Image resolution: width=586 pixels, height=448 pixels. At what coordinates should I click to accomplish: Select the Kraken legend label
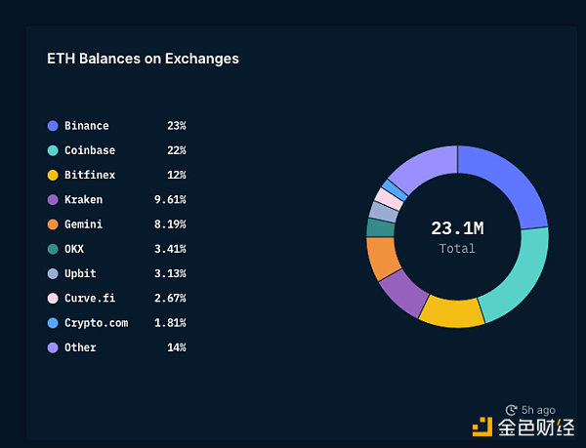pos(83,200)
